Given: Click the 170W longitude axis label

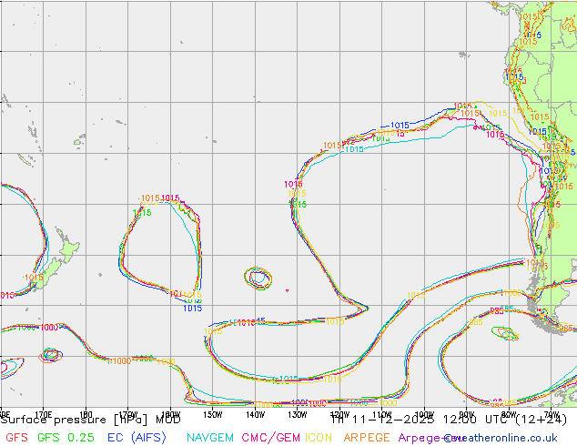Looking at the screenshot, I should click(128, 414).
